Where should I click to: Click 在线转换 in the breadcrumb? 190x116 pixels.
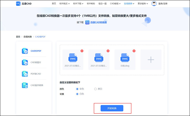click(x=28, y=37)
